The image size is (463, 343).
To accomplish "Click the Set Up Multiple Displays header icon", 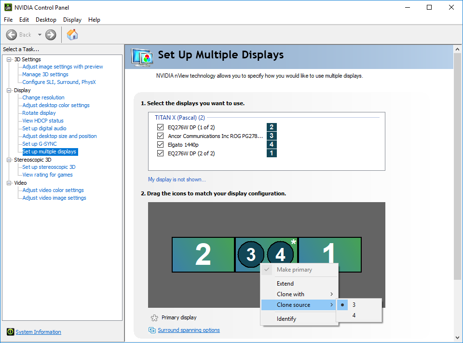I will [x=142, y=57].
